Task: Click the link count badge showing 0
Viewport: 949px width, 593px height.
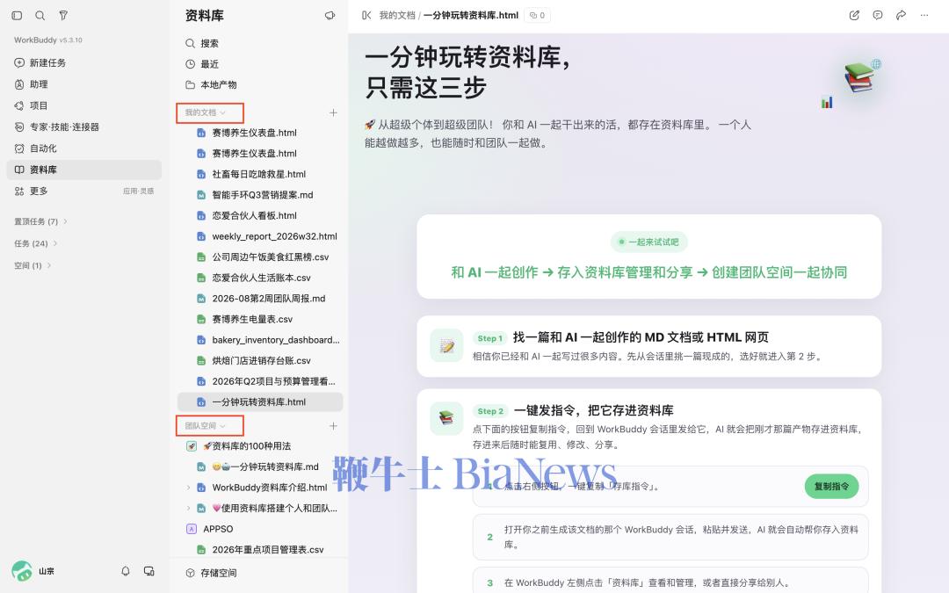Action: coord(537,16)
